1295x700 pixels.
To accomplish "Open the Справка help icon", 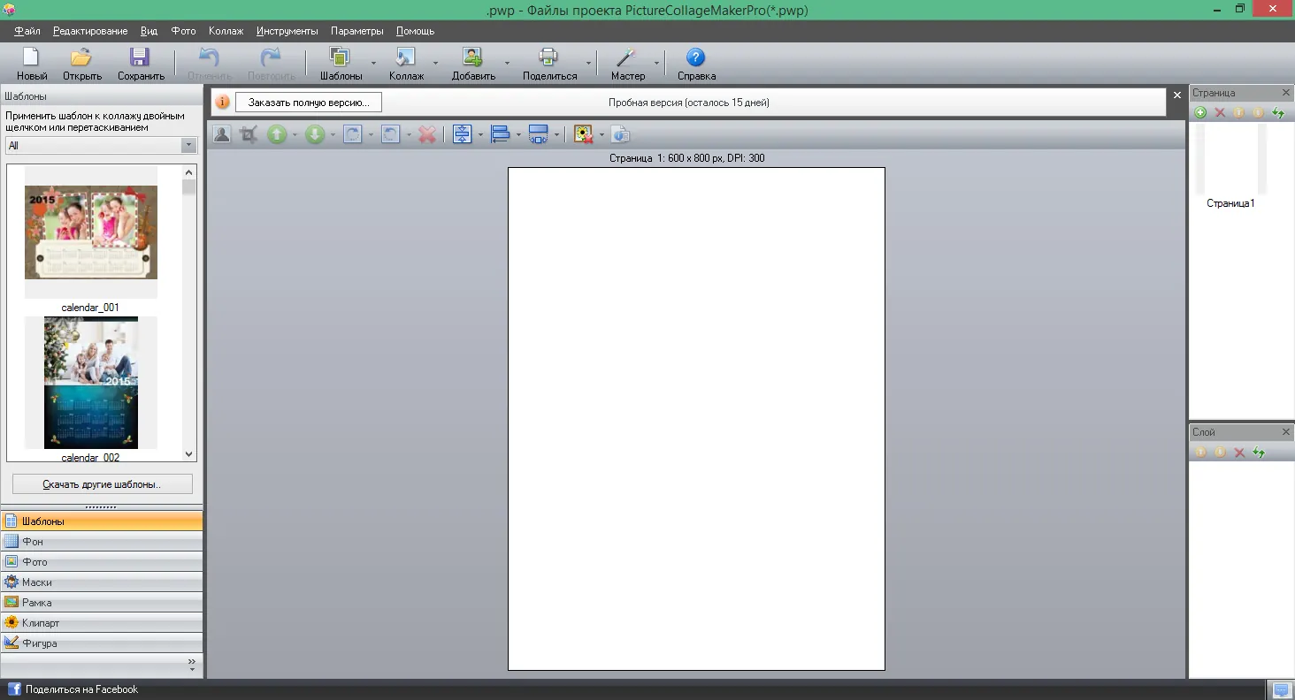I will coord(696,57).
